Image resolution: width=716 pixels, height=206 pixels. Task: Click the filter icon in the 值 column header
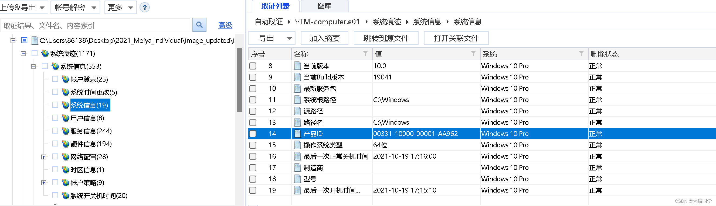[473, 54]
